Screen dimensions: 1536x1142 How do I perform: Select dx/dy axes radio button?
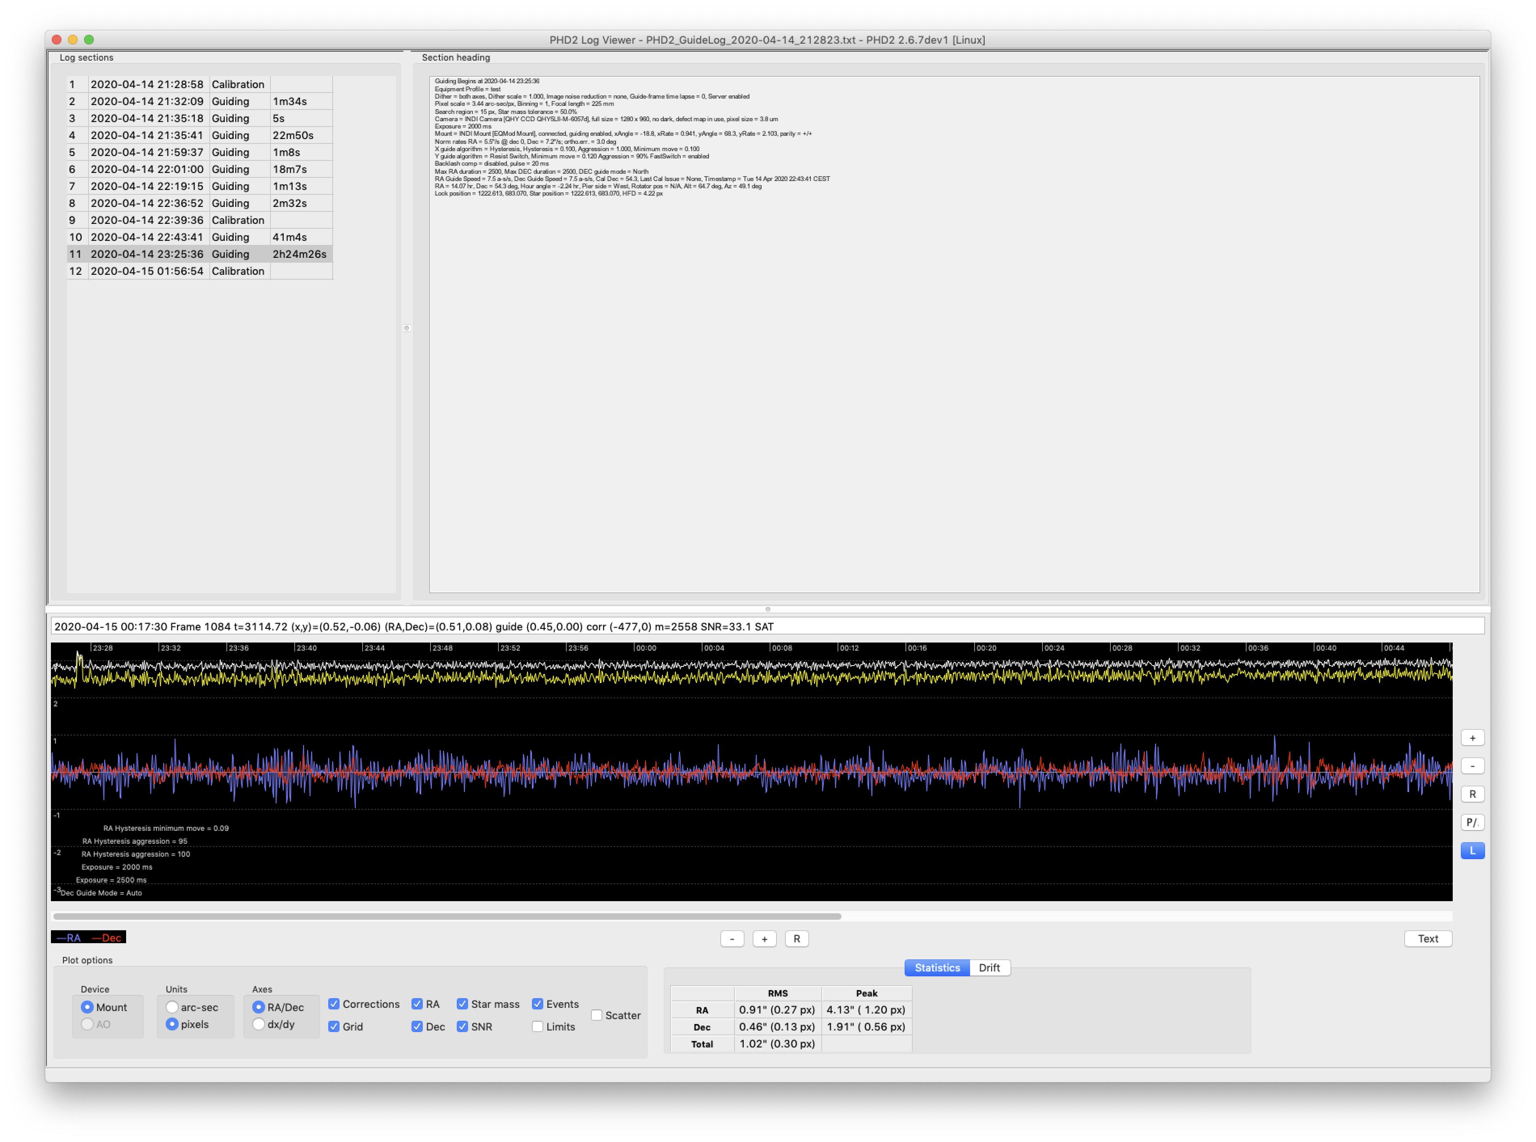(259, 1024)
